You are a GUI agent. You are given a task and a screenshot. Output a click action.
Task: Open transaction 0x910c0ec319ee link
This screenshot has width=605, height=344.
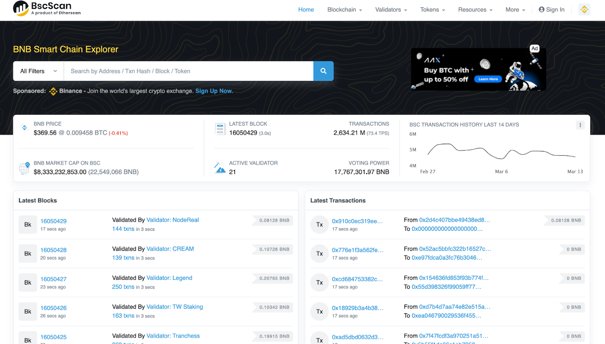(358, 221)
